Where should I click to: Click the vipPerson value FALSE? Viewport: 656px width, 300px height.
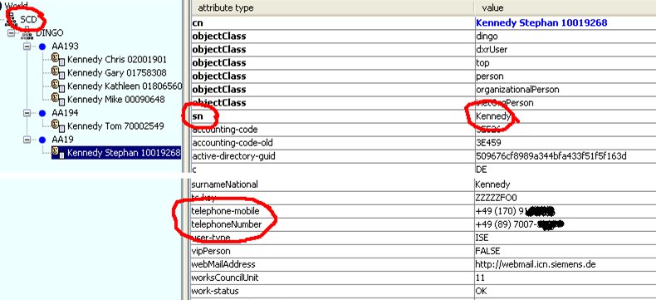[x=487, y=252]
